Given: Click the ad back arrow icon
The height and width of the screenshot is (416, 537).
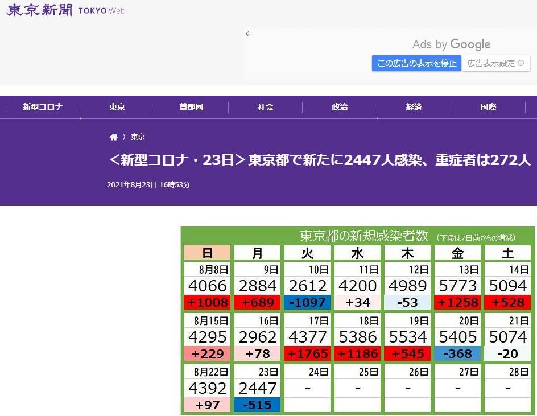Looking at the screenshot, I should click(x=248, y=34).
